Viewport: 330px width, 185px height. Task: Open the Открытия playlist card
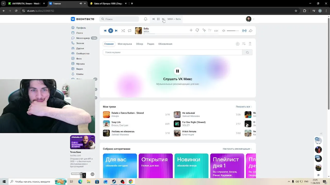click(x=156, y=166)
